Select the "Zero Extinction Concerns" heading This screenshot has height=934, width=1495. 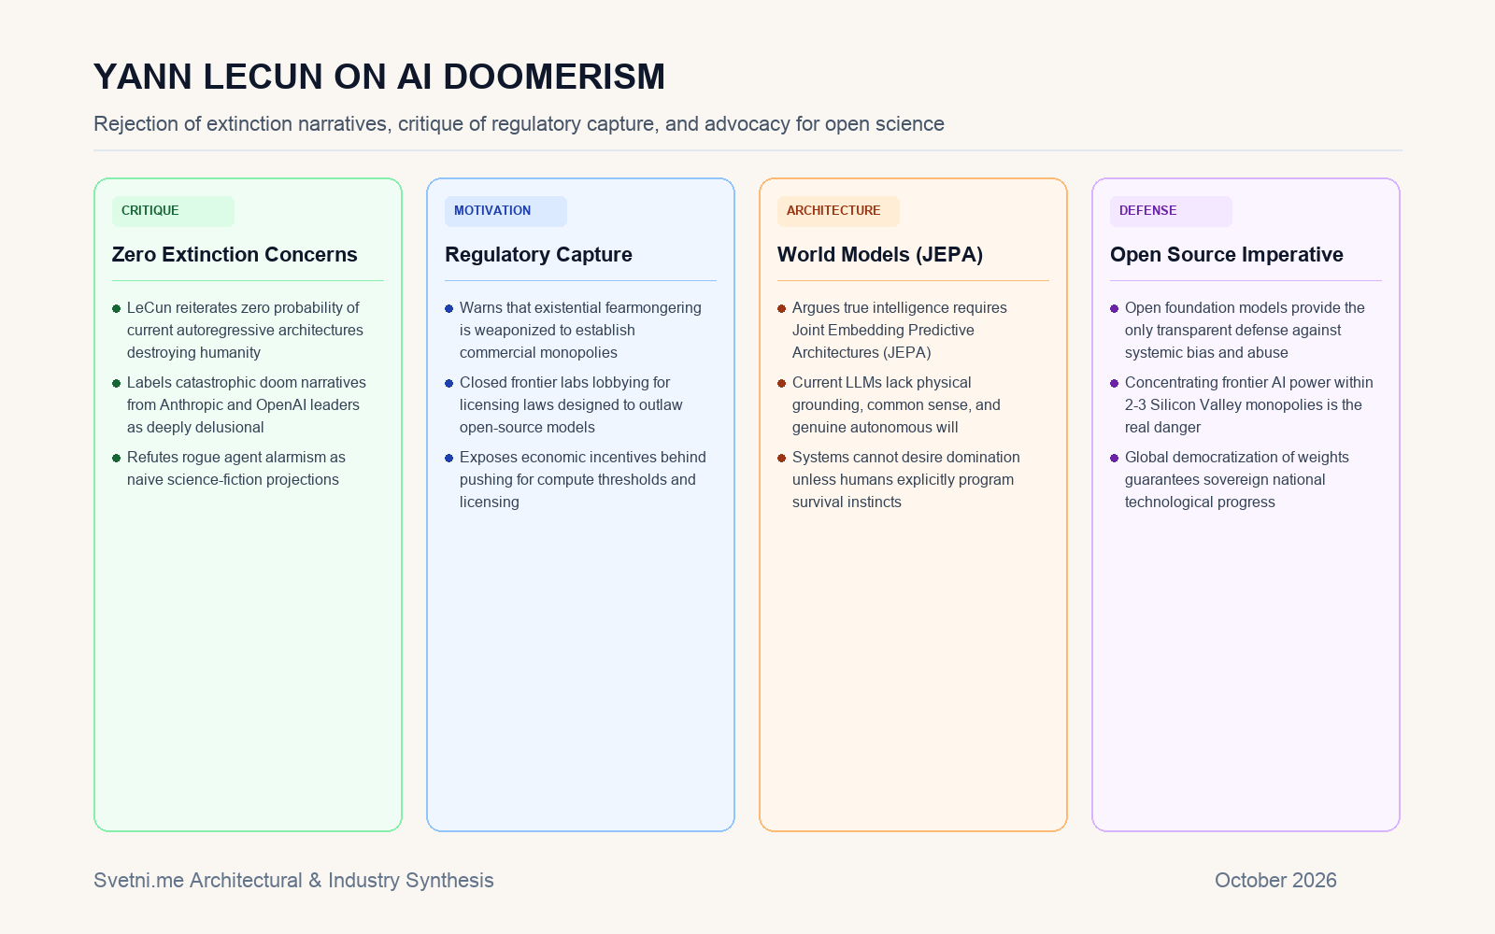tap(235, 255)
